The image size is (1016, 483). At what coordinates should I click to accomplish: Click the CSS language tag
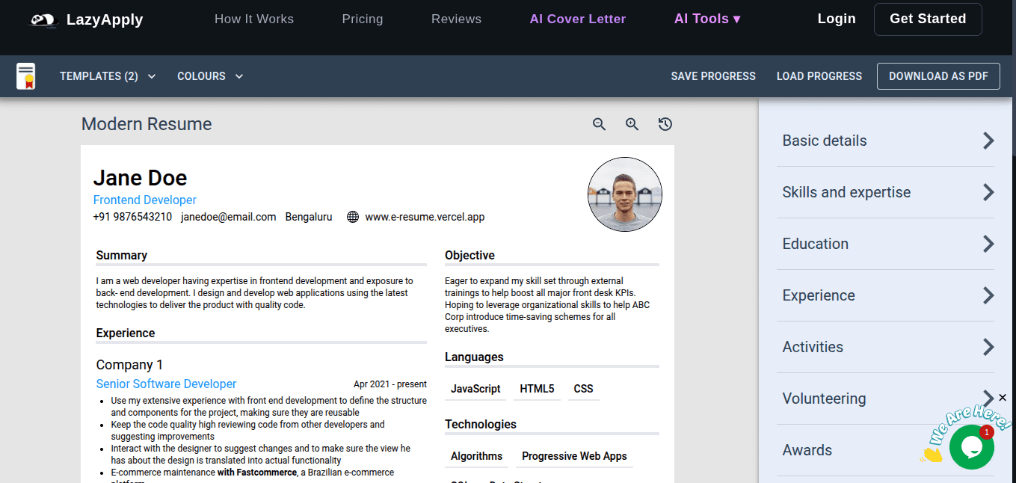pyautogui.click(x=583, y=389)
